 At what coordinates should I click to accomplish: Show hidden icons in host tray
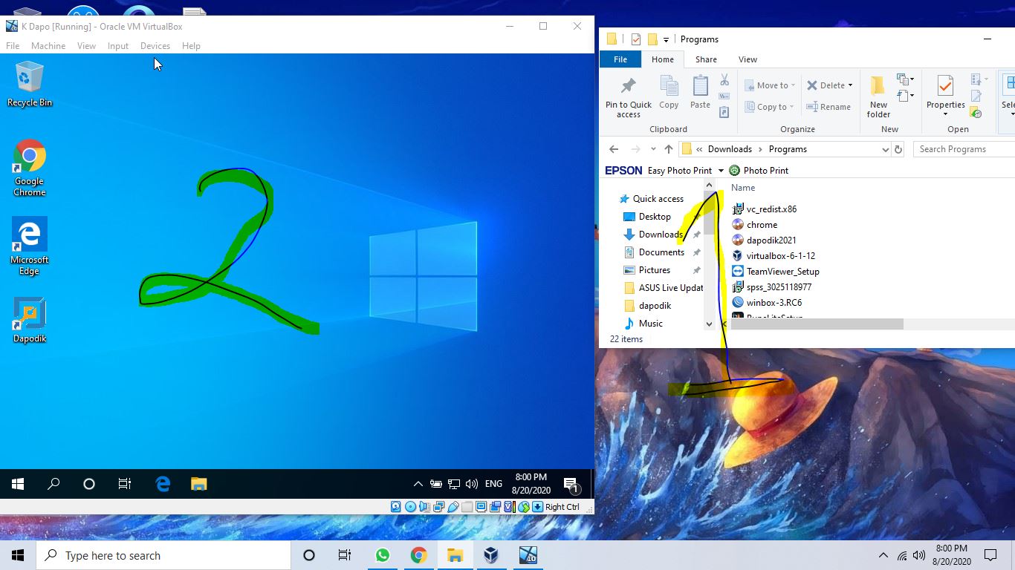pyautogui.click(x=883, y=555)
